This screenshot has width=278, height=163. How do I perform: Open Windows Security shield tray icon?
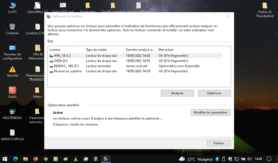[230, 159]
